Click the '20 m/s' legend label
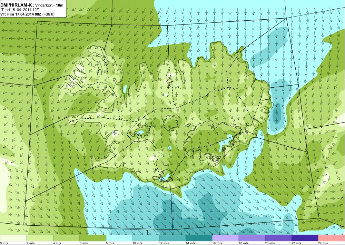 pyautogui.click(x=270, y=243)
